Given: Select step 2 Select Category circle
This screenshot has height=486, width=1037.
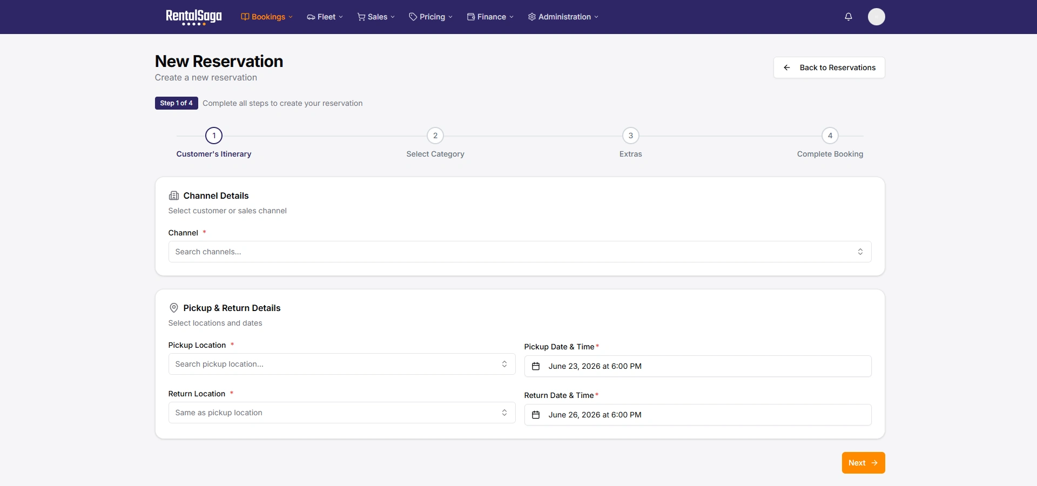Looking at the screenshot, I should coord(435,136).
